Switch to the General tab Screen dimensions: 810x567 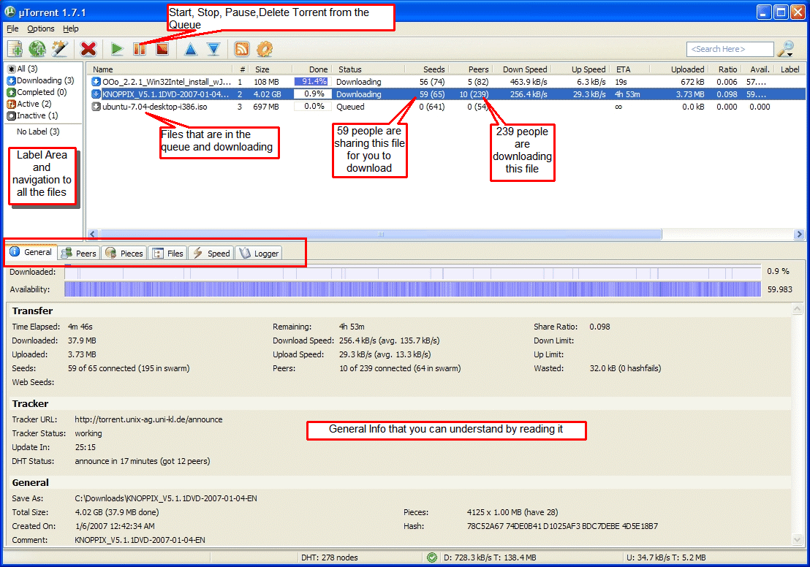(x=31, y=252)
